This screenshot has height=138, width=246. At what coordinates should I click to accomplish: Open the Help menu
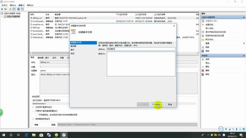30,5
